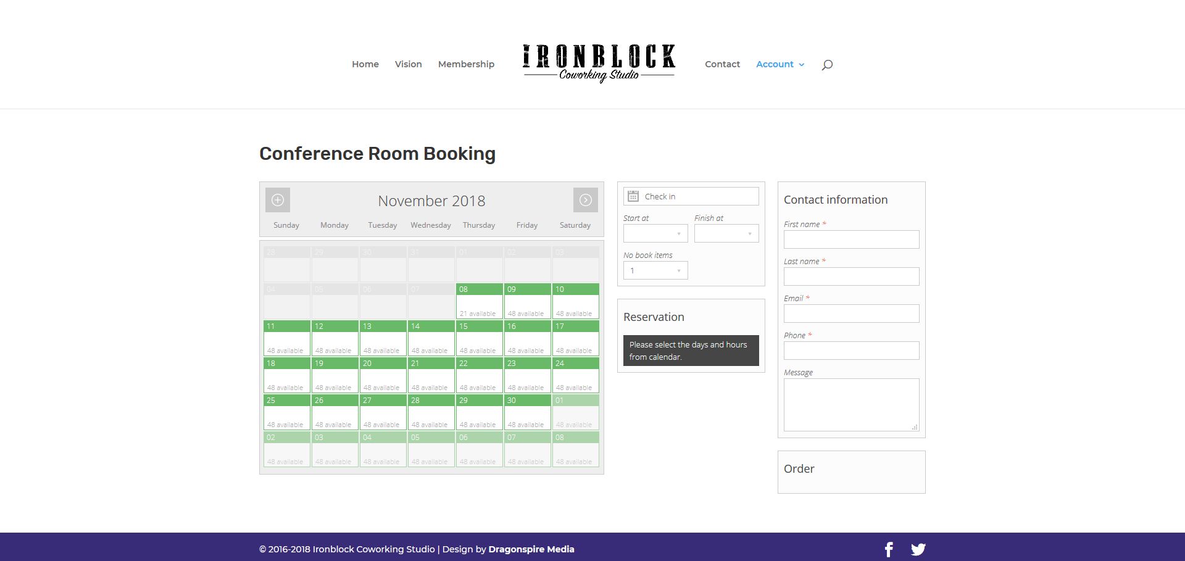The width and height of the screenshot is (1185, 561).
Task: Expand the Account menu
Action: point(780,64)
